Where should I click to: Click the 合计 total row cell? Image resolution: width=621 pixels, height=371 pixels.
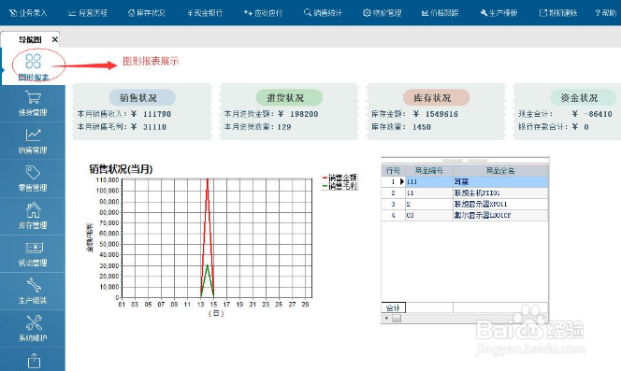pyautogui.click(x=393, y=307)
